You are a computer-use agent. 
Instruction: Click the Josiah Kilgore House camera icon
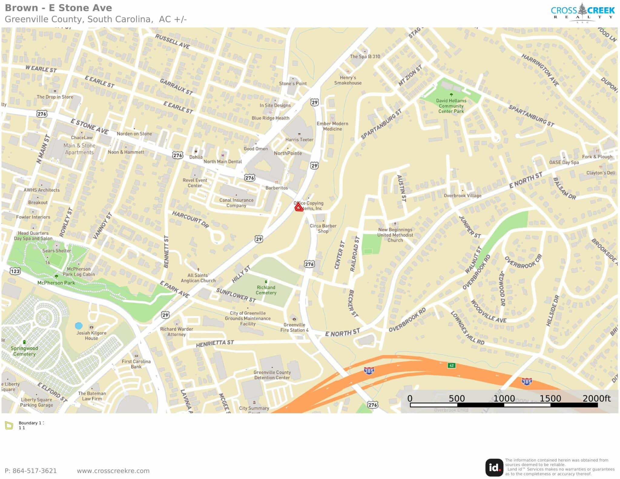[91, 327]
